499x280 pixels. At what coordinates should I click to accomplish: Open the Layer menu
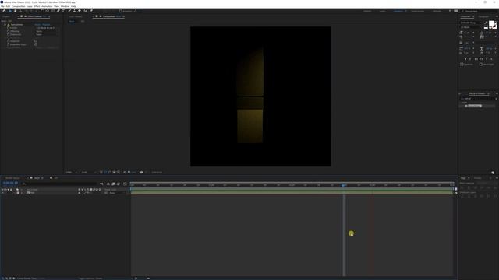(30, 6)
